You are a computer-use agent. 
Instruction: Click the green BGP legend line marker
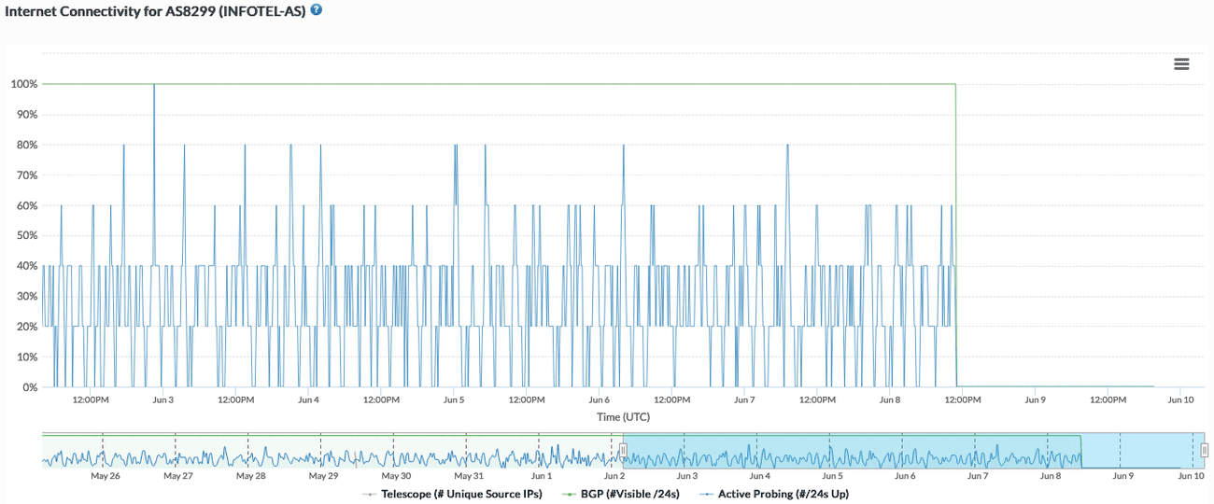coord(570,494)
